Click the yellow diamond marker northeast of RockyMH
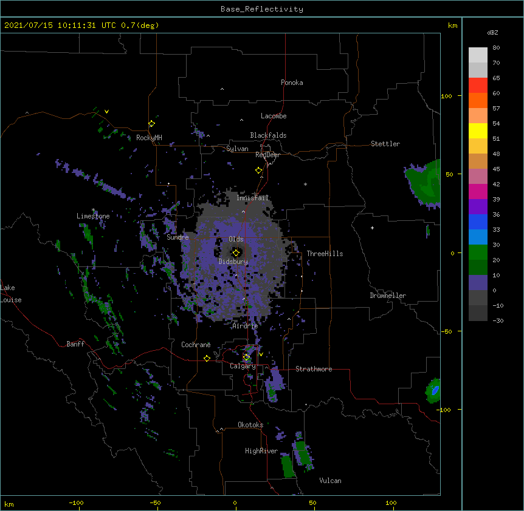Image resolution: width=524 pixels, height=511 pixels. point(151,124)
